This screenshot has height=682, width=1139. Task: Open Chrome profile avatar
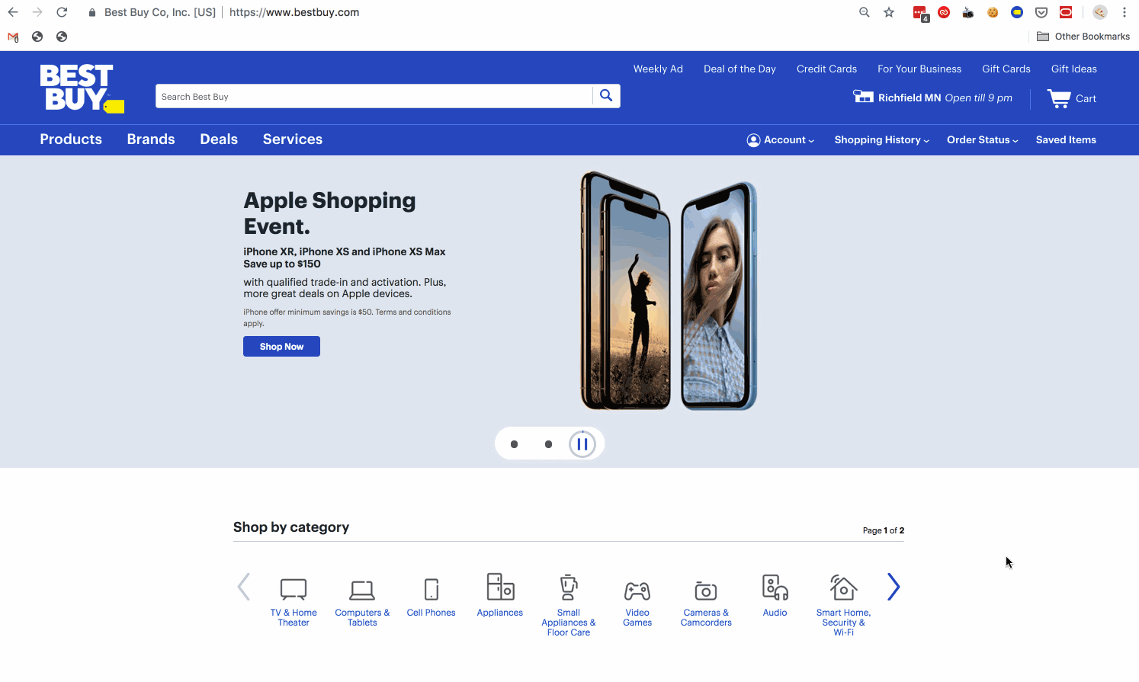coord(1100,12)
